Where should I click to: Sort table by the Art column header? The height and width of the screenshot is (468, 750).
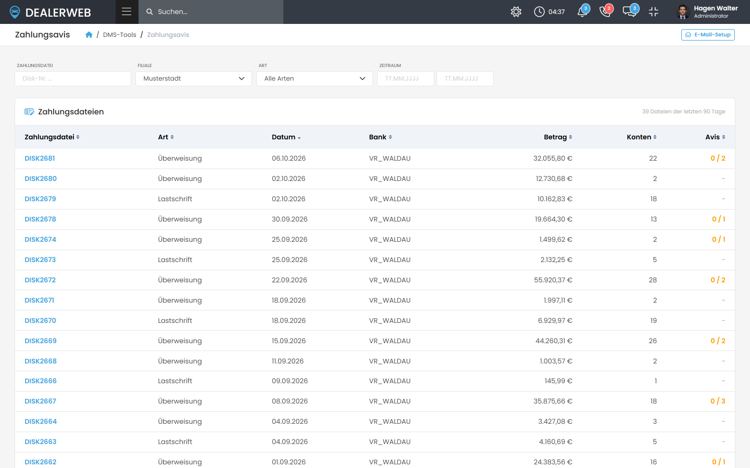pyautogui.click(x=166, y=137)
